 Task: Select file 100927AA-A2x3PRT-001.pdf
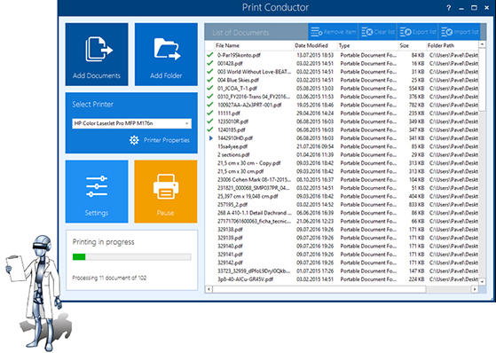[249, 105]
